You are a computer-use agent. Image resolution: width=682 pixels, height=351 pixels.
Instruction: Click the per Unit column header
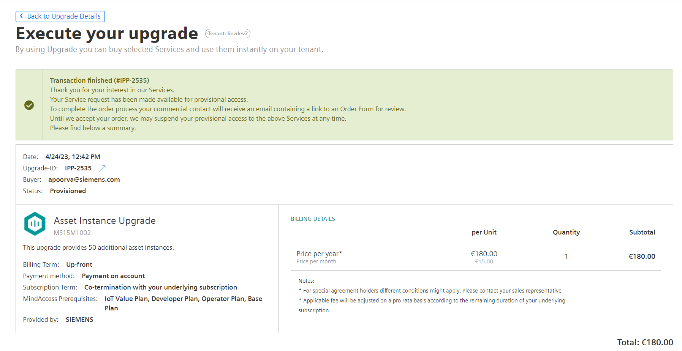point(484,232)
